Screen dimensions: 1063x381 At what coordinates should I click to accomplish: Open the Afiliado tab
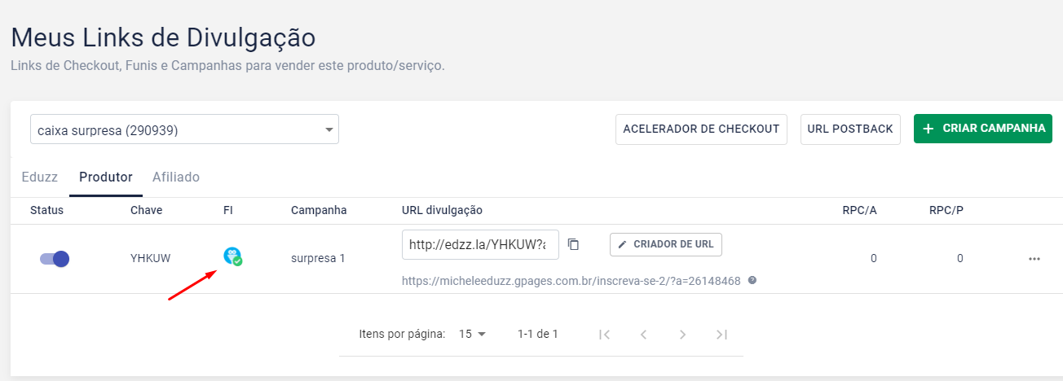(176, 177)
